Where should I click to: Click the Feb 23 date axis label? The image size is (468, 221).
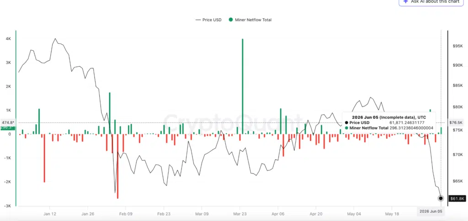point(164,214)
